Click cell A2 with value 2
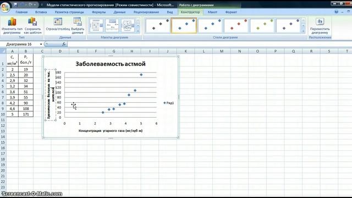The image size is (352, 198). [12, 69]
